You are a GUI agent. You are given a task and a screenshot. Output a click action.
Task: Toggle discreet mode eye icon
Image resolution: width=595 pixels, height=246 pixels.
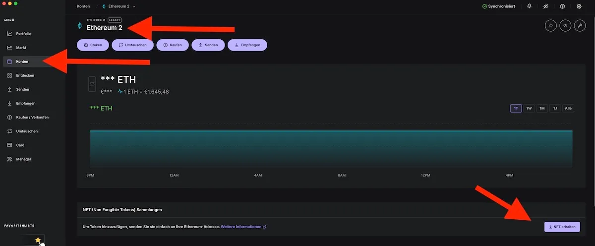546,6
